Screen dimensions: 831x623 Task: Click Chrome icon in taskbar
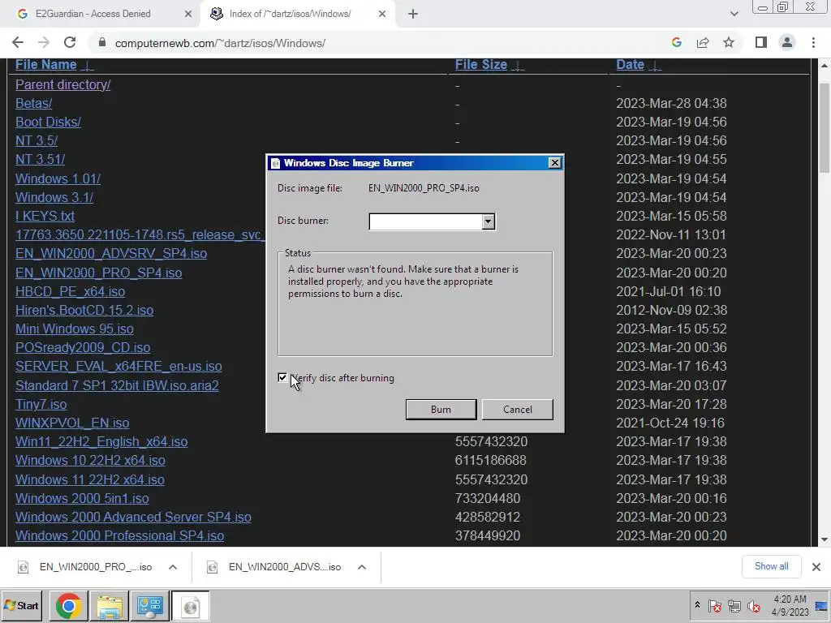point(69,606)
